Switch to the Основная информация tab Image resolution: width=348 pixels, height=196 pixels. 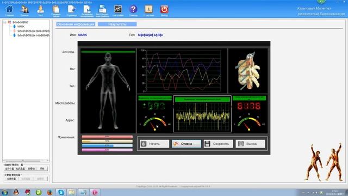(76, 24)
